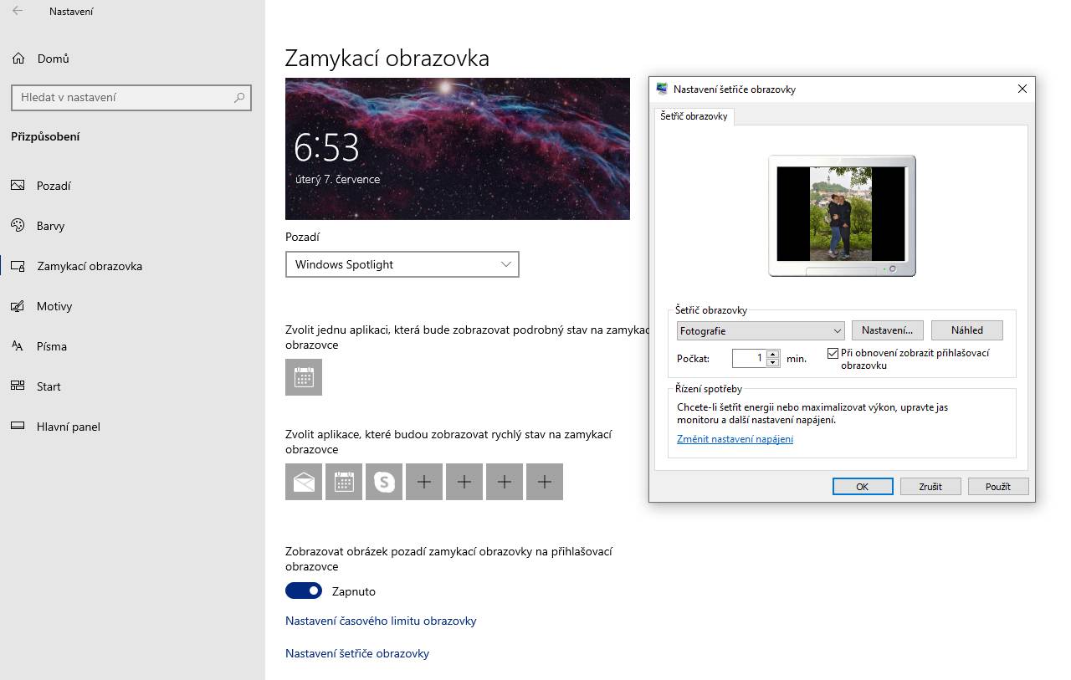Click the Hlavní panel taskbar icon in sidebar

click(x=18, y=427)
